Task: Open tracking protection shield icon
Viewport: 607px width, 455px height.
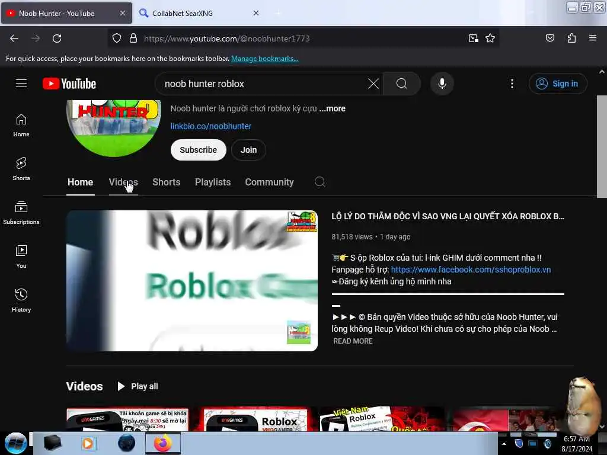Action: [x=117, y=39]
